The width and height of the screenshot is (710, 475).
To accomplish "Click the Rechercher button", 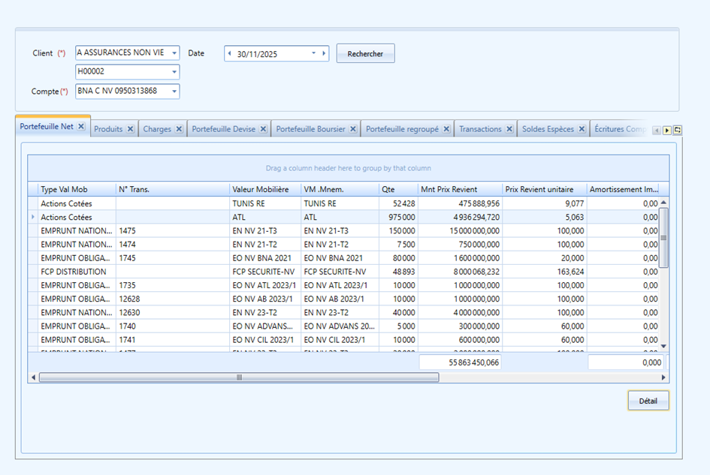I will [365, 53].
